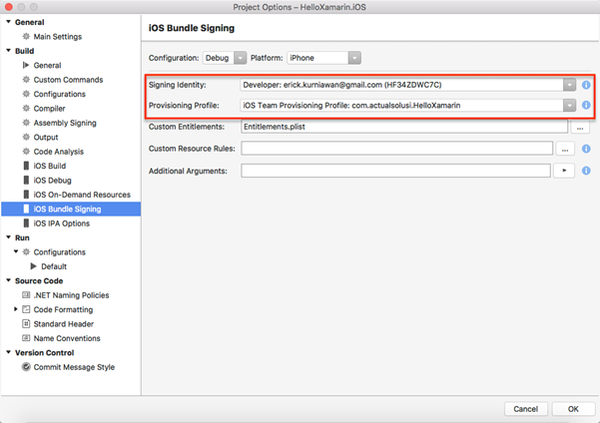Click info icon beside Additional Arguments

coord(586,171)
